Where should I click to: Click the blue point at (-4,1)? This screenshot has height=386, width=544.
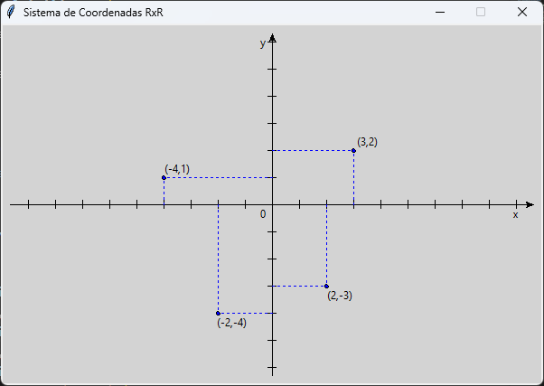(164, 178)
